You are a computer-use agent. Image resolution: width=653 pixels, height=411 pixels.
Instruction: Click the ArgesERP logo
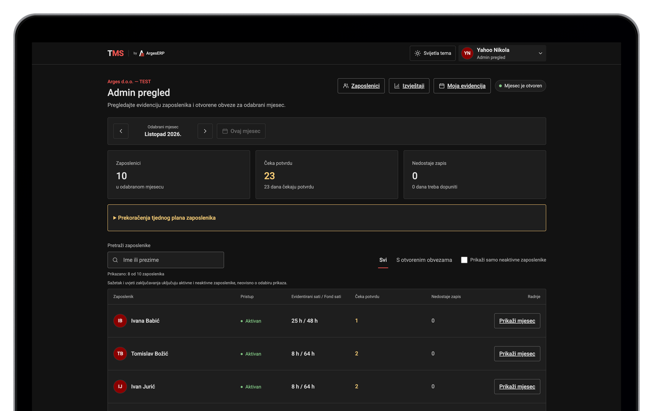point(152,53)
